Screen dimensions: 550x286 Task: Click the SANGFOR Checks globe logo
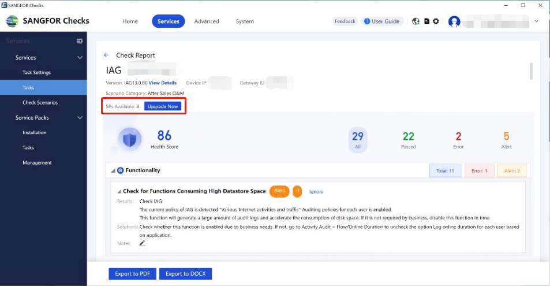tap(12, 21)
